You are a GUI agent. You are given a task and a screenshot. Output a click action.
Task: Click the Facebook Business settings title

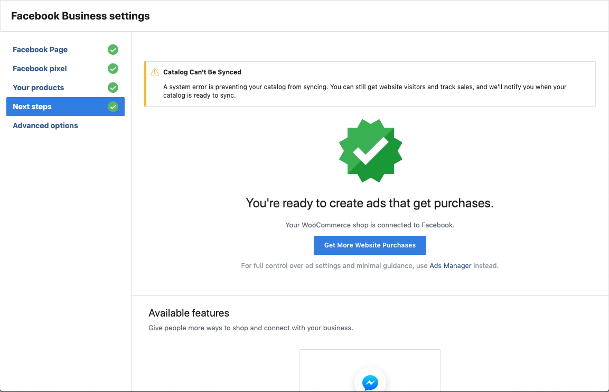[x=80, y=16]
